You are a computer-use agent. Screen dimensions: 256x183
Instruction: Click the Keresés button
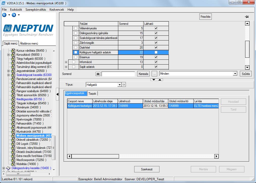click(143, 74)
